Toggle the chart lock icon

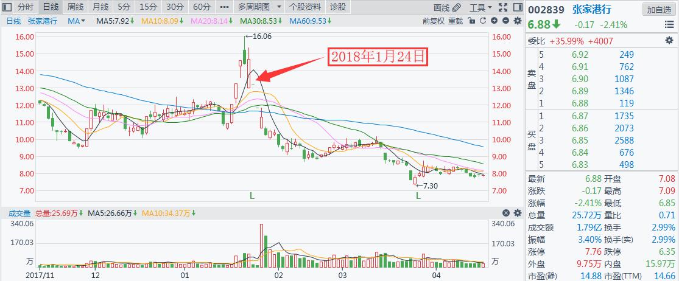(x=471, y=21)
